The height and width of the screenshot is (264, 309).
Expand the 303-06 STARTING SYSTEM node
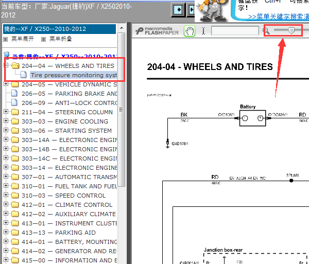[x=6, y=130]
